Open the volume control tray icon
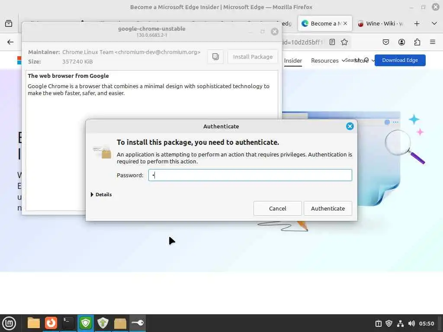Image resolution: width=443 pixels, height=332 pixels. point(411,323)
